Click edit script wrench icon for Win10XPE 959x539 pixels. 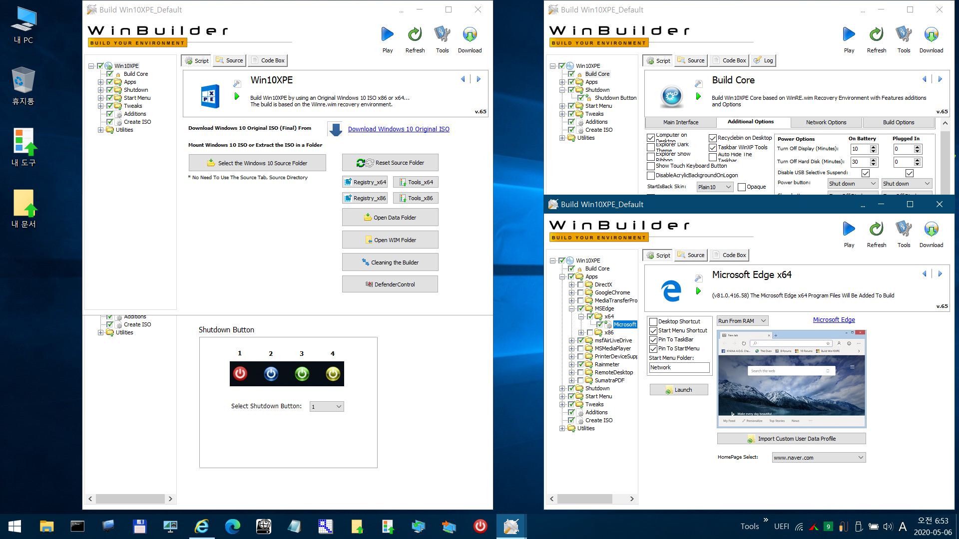pyautogui.click(x=237, y=83)
